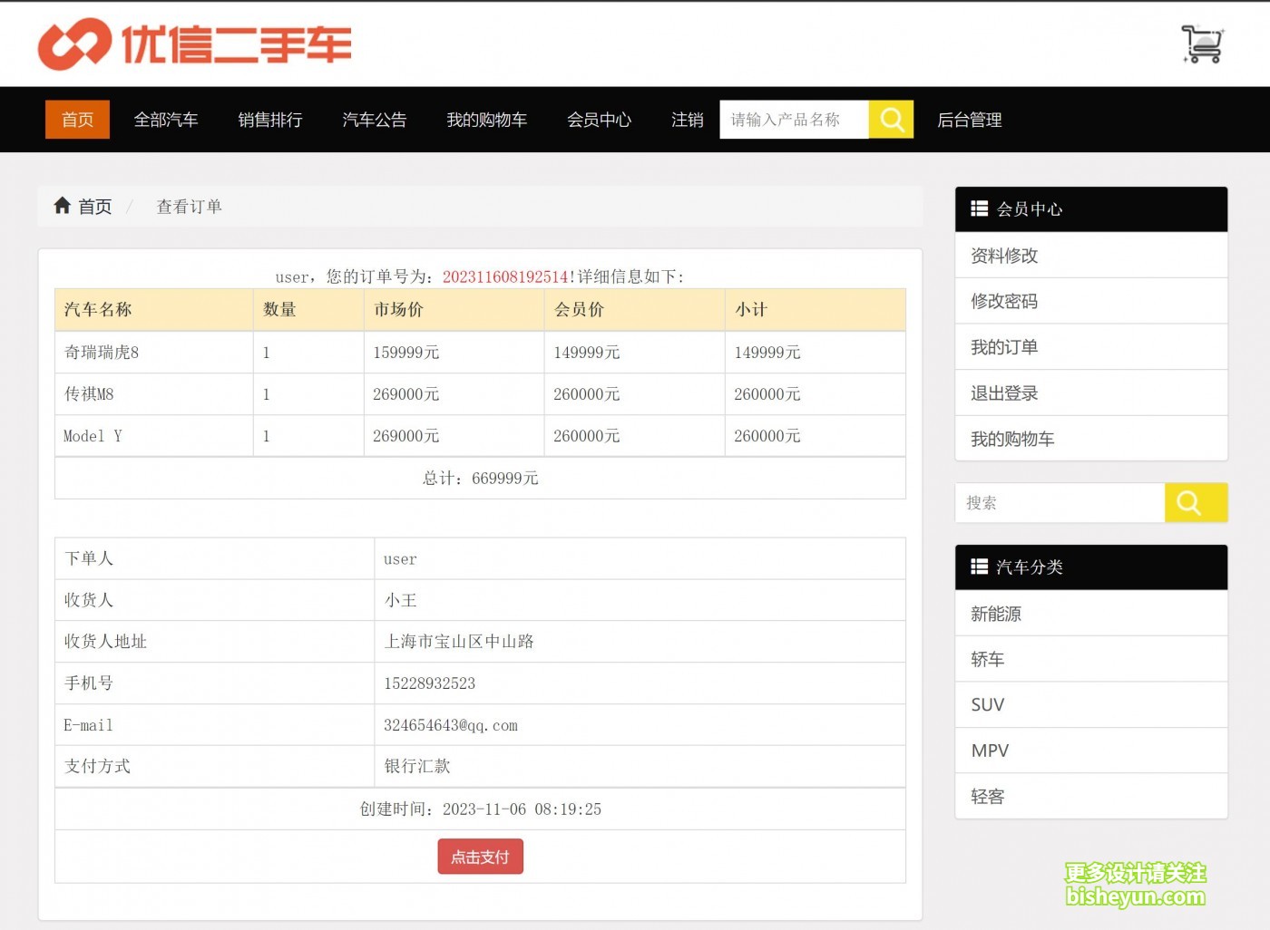Click the home icon in breadcrumb
Viewport: 1270px width, 930px height.
coord(62,206)
